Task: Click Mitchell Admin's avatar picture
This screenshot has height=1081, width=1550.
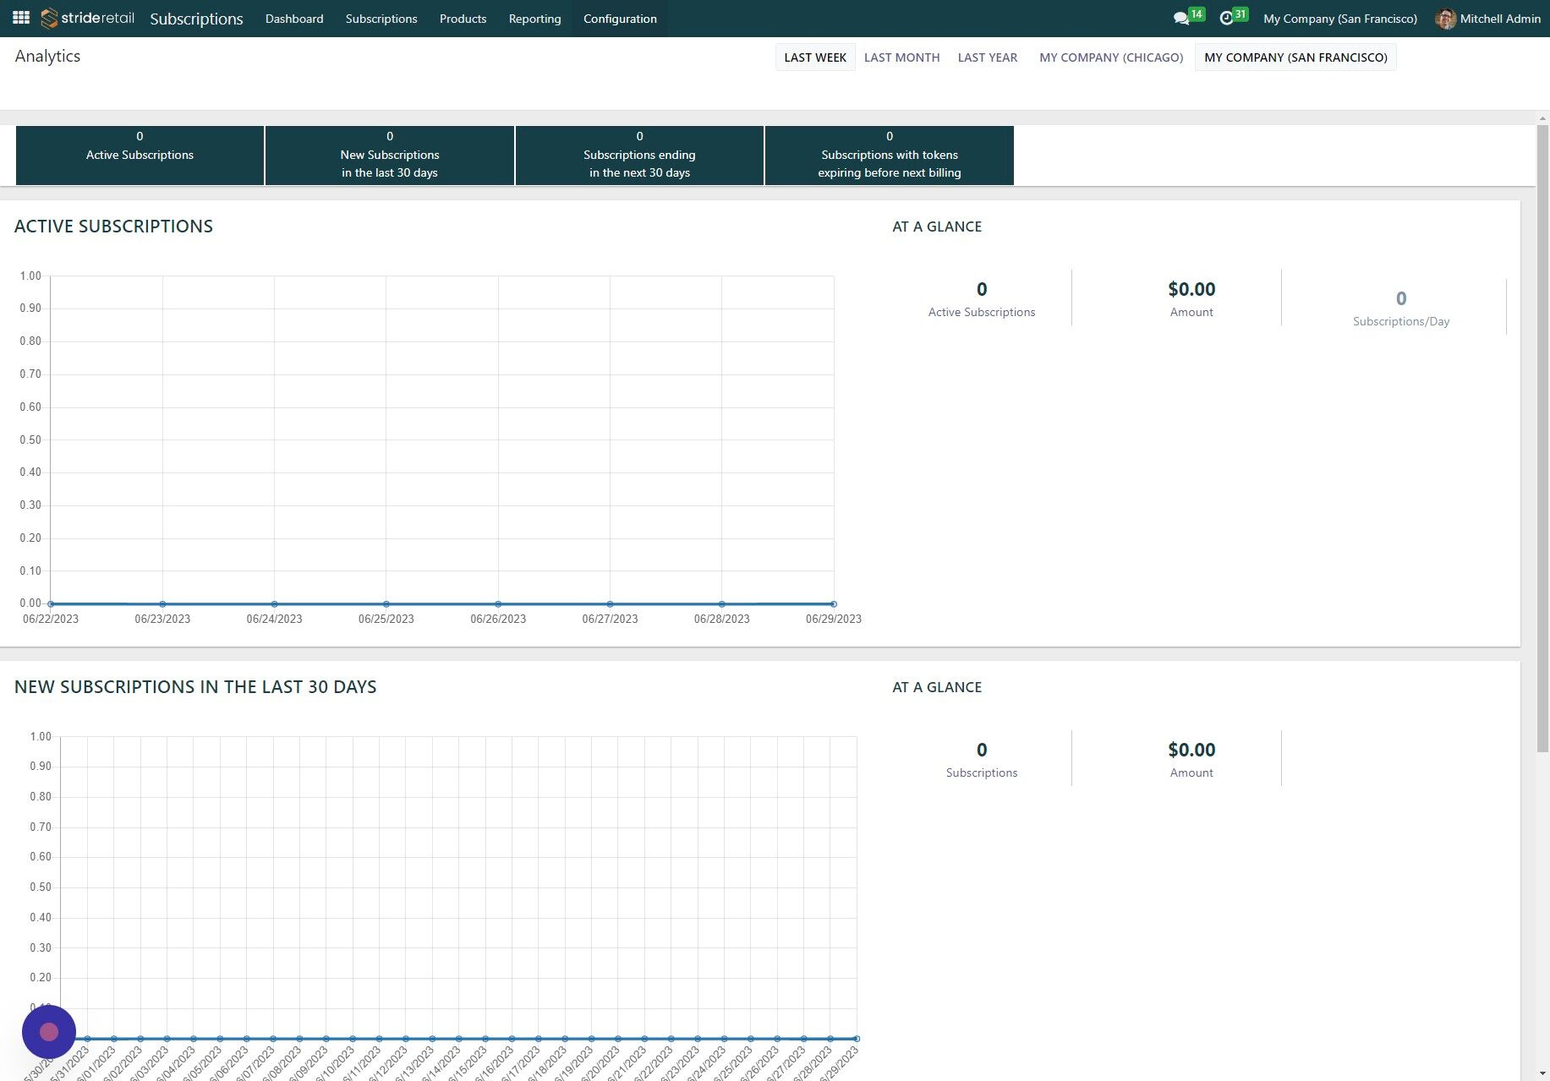Action: [x=1445, y=19]
